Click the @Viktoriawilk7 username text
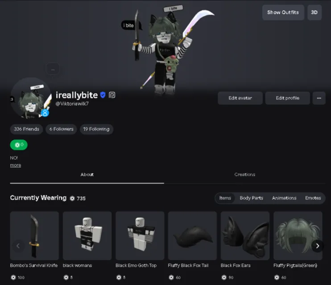331x285 pixels. (72, 104)
